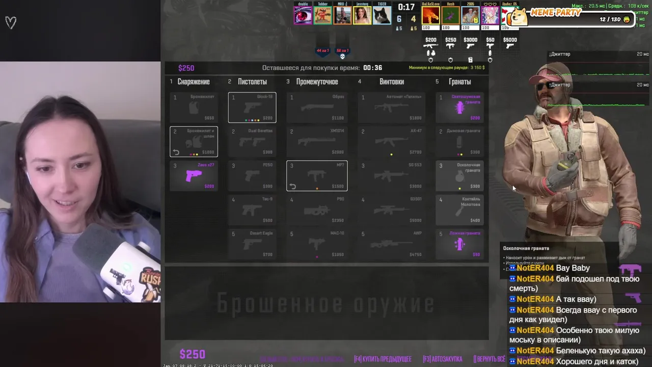Select player avatar TIGER
Image resolution: width=652 pixels, height=367 pixels.
pyautogui.click(x=382, y=15)
